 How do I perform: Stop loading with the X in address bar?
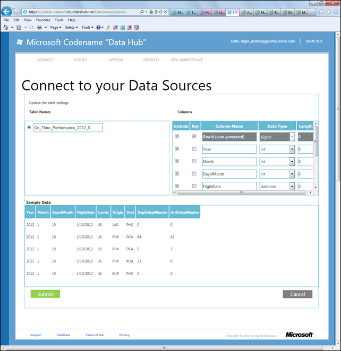click(x=166, y=12)
